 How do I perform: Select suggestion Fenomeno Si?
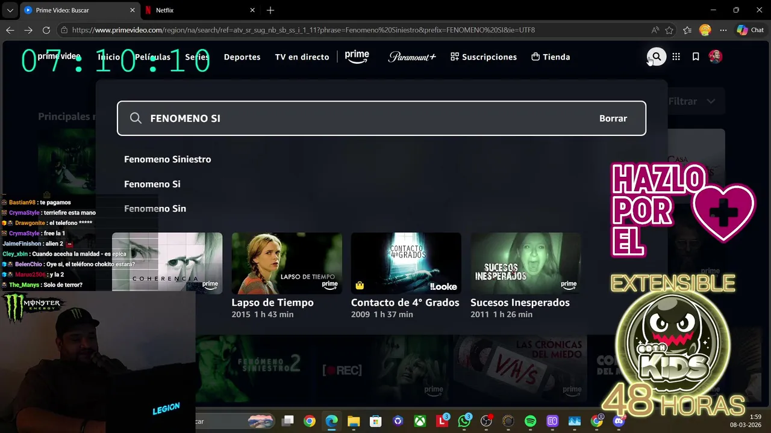[152, 184]
